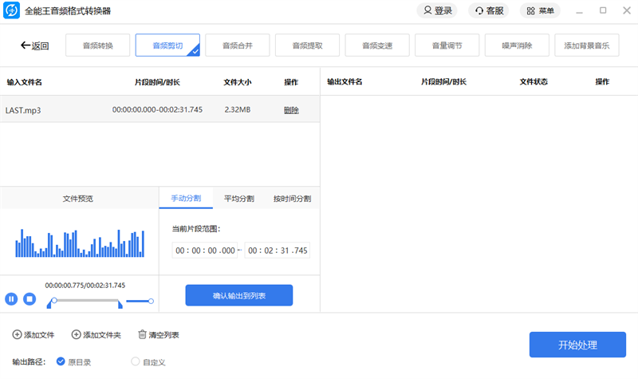
Task: Select 自定义 output path option
Action: (148, 361)
